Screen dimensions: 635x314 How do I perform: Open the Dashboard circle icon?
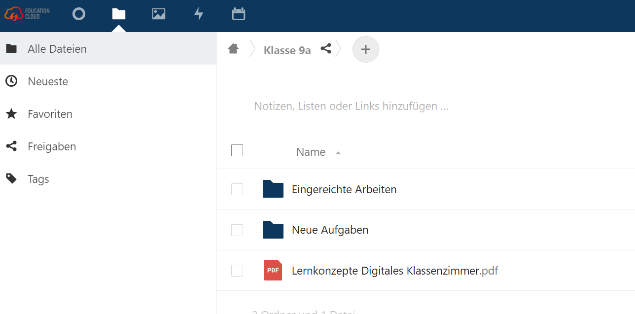pos(78,14)
